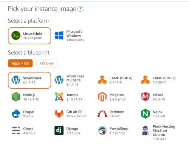Click Nginx version 1.23.3-0 text

point(159,116)
